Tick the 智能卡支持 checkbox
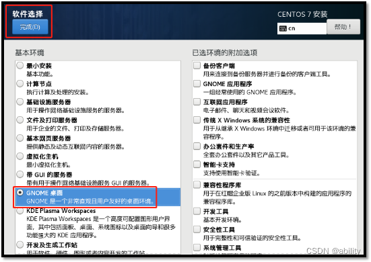The image size is (371, 262). (197, 165)
